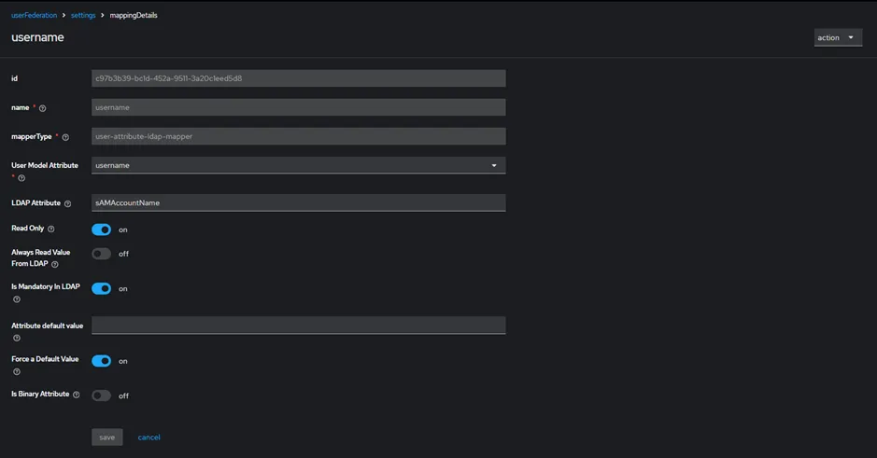Click the cancel link
The height and width of the screenshot is (458, 877).
click(x=149, y=437)
